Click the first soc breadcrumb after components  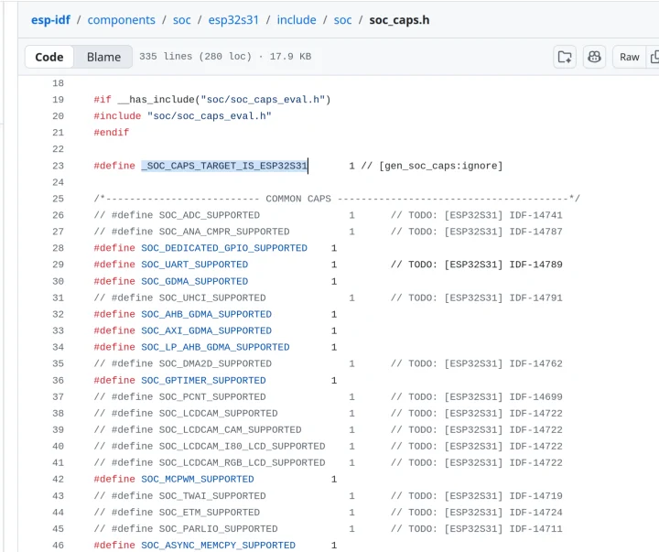coord(182,19)
